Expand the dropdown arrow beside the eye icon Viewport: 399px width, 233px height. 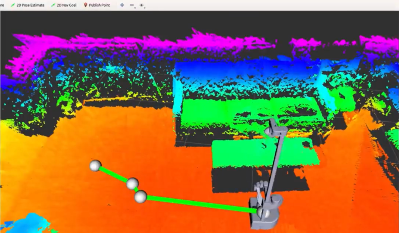145,7
